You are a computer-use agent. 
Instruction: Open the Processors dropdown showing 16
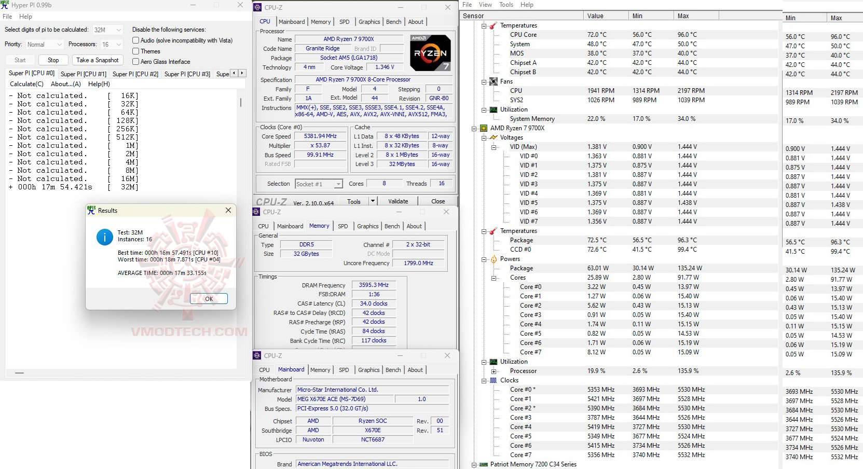tap(112, 45)
